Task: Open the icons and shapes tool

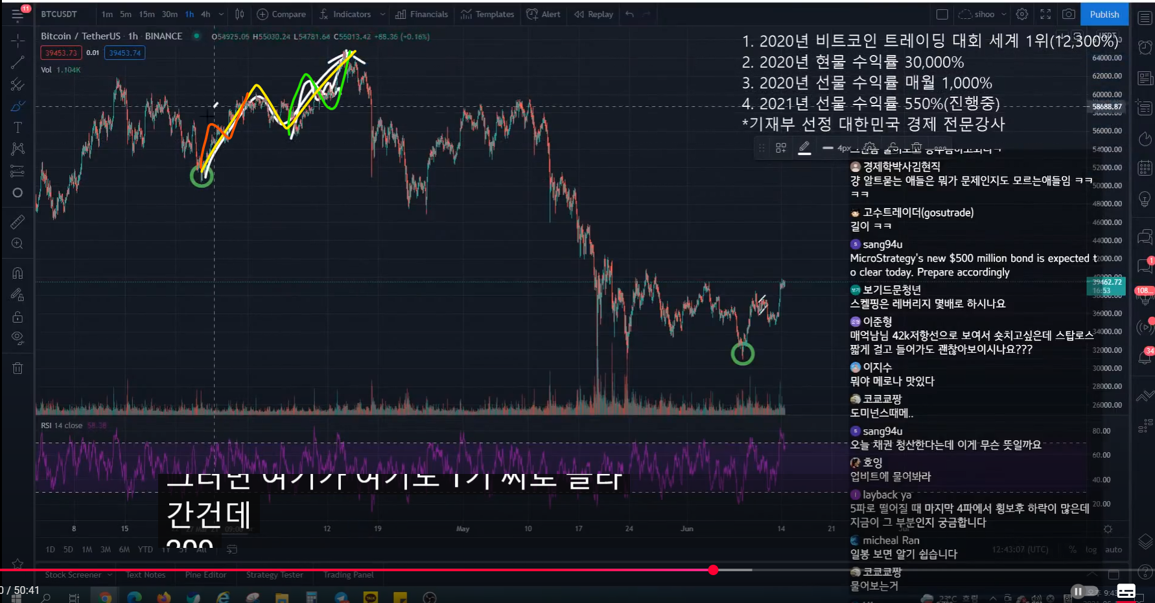Action: pyautogui.click(x=17, y=193)
